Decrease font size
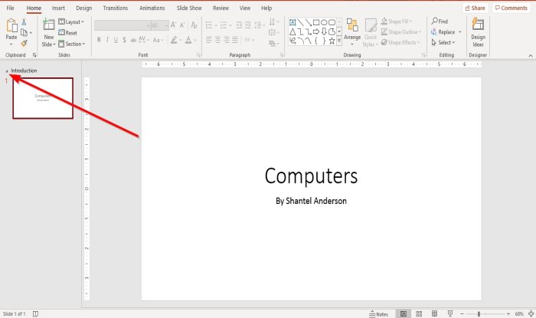The height and width of the screenshot is (318, 536). (182, 25)
